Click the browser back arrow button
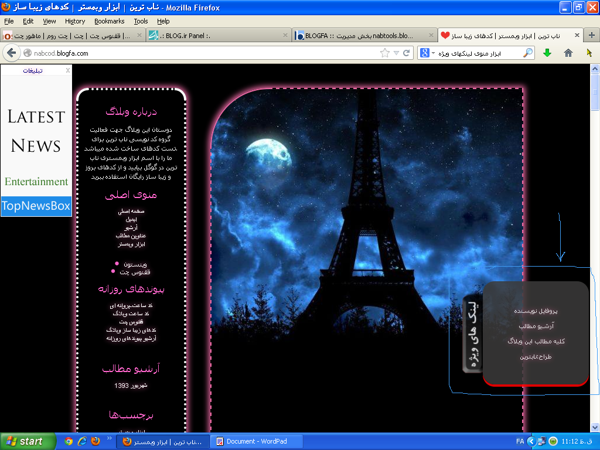 [x=11, y=53]
